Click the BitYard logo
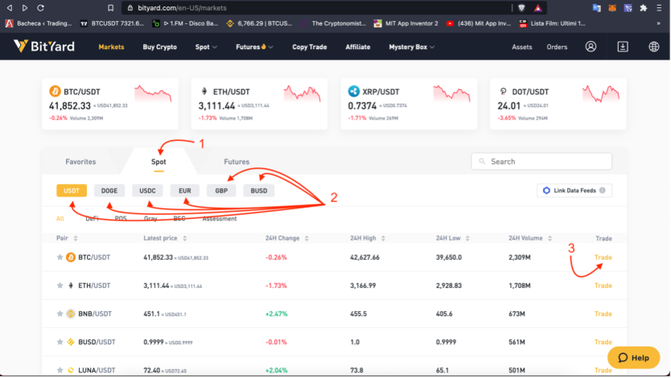The width and height of the screenshot is (671, 378). [x=44, y=46]
